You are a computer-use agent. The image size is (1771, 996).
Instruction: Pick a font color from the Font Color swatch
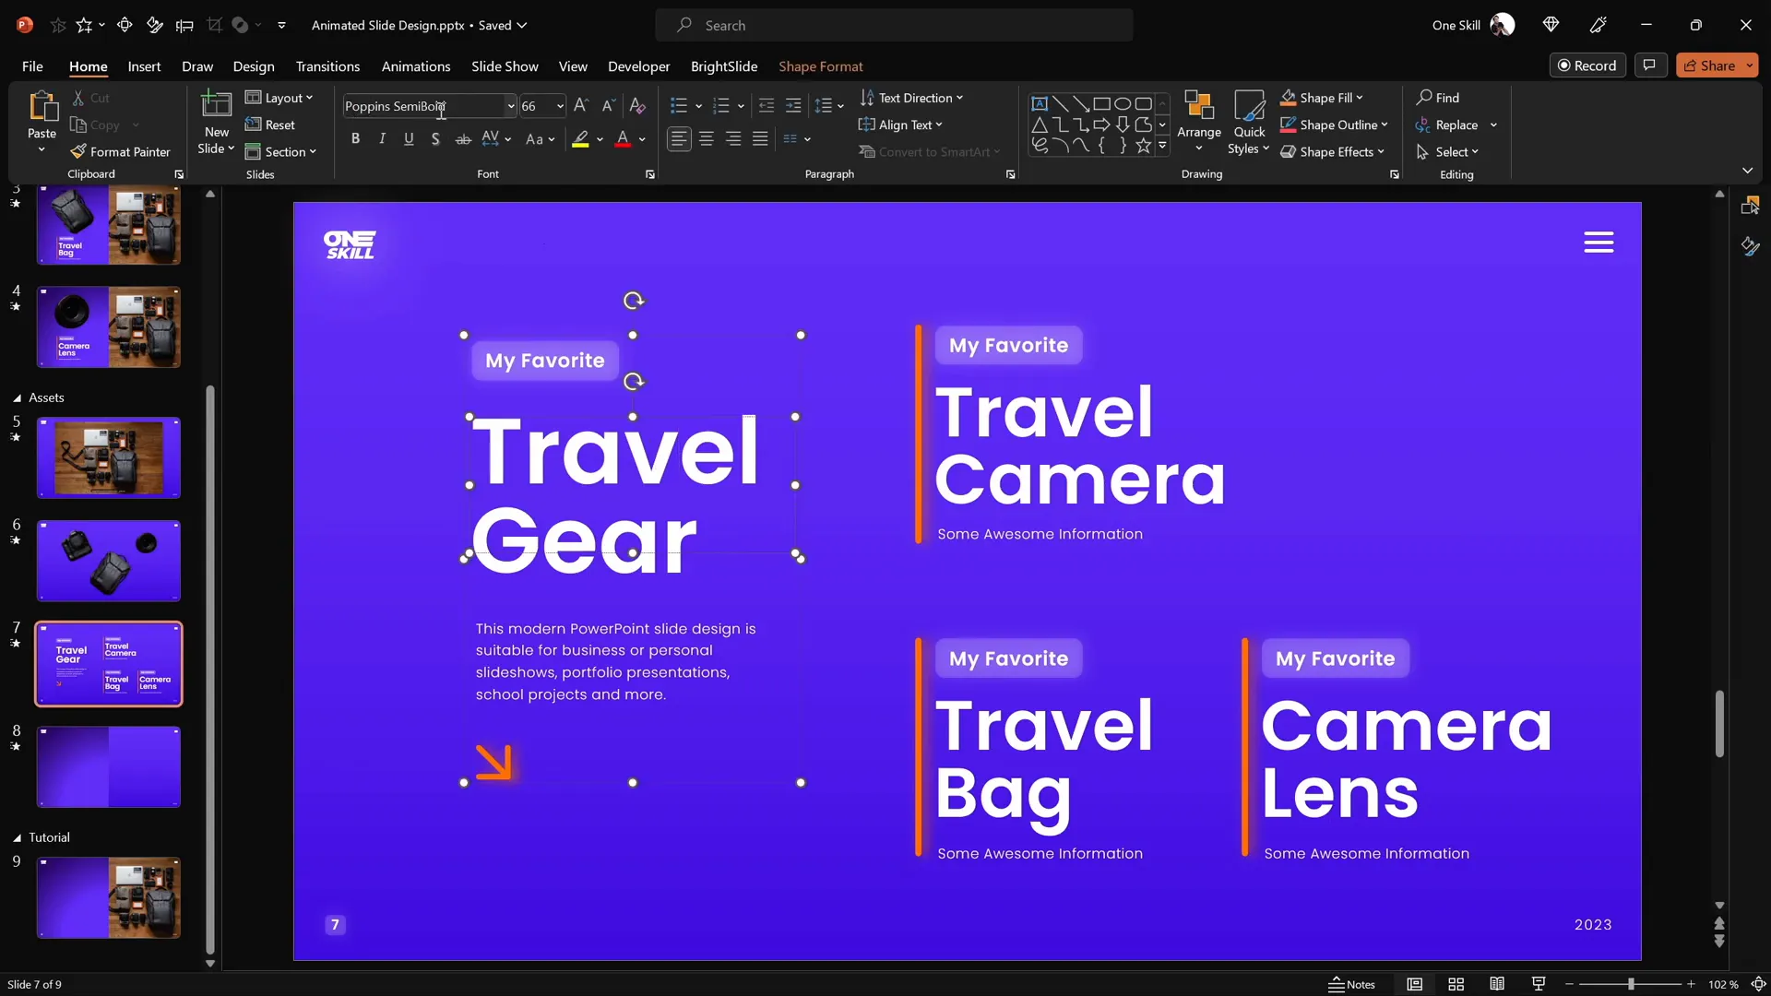pos(624,138)
